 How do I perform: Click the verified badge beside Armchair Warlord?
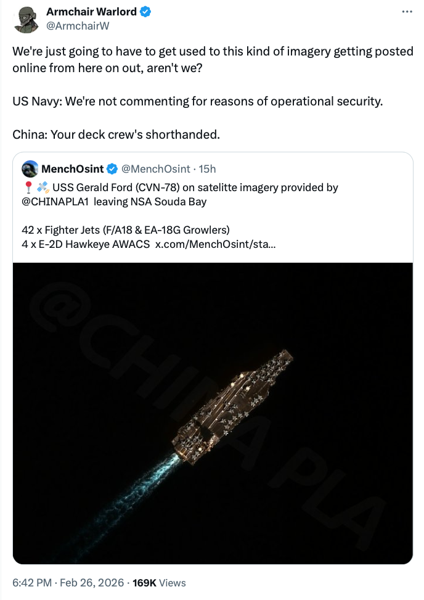point(146,12)
